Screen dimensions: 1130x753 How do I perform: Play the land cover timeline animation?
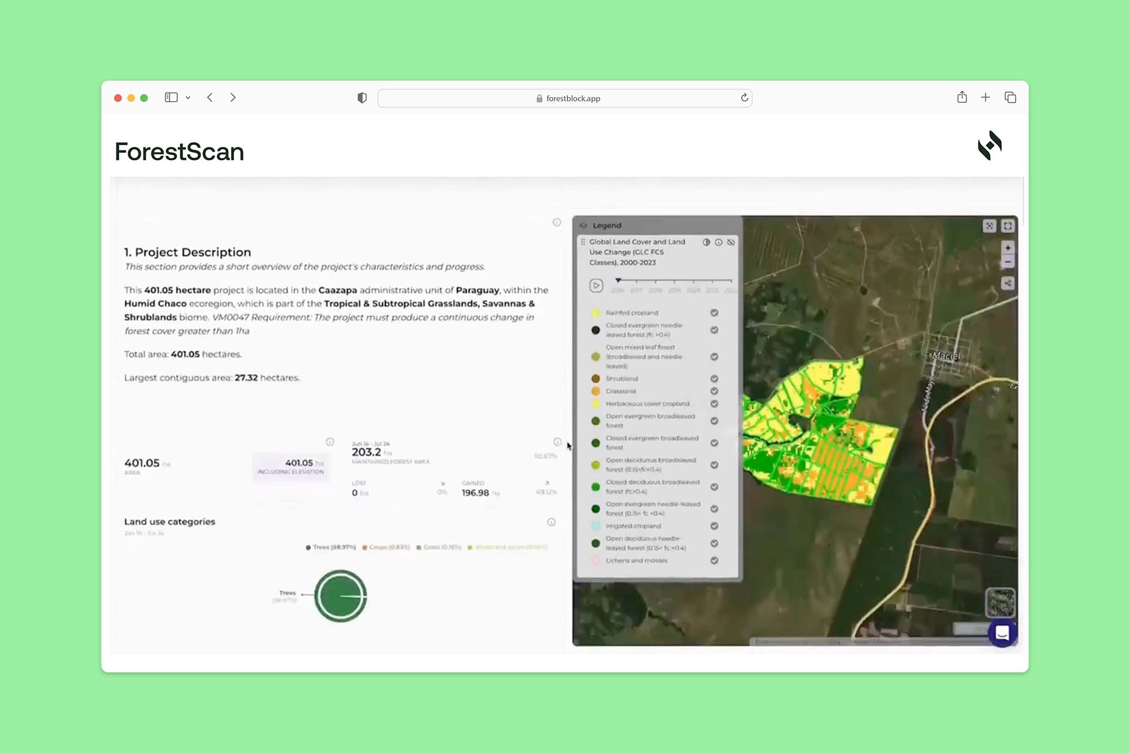point(596,285)
